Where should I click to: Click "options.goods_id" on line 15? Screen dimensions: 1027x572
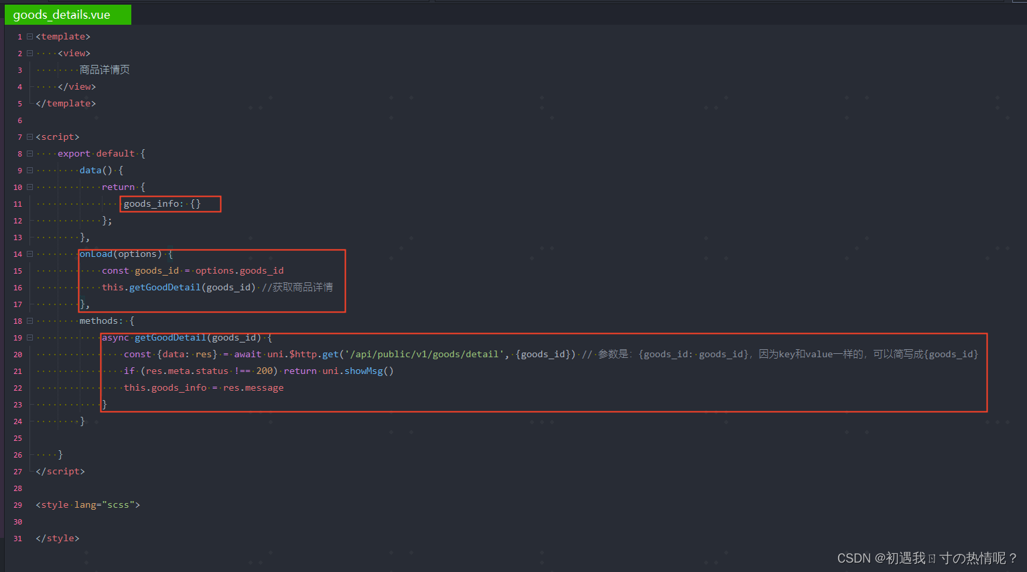click(240, 271)
